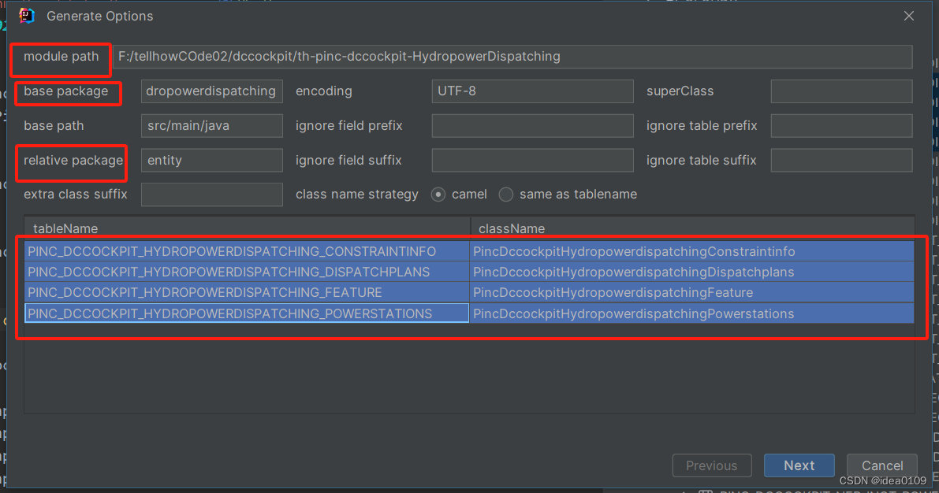The width and height of the screenshot is (939, 493).
Task: Click the Previous button
Action: 711,465
